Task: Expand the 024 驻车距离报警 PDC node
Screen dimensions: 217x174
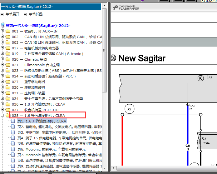Action: point(2,76)
